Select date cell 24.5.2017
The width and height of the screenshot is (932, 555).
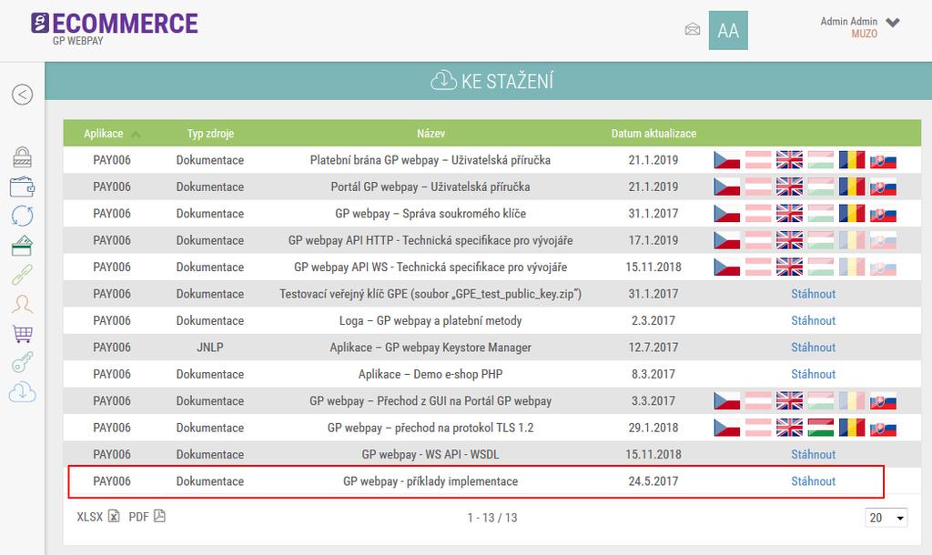click(x=653, y=480)
